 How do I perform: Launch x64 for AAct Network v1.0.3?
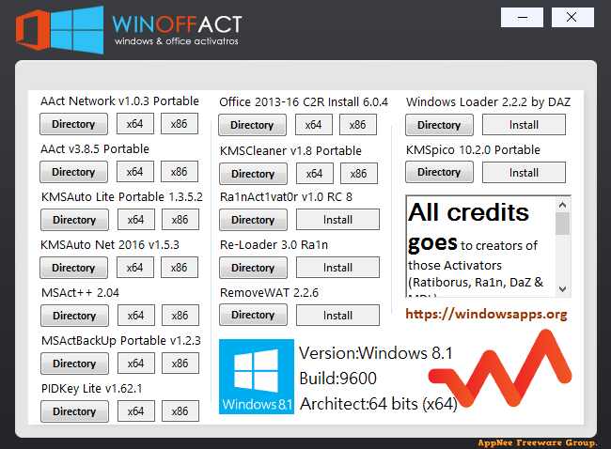(x=135, y=124)
